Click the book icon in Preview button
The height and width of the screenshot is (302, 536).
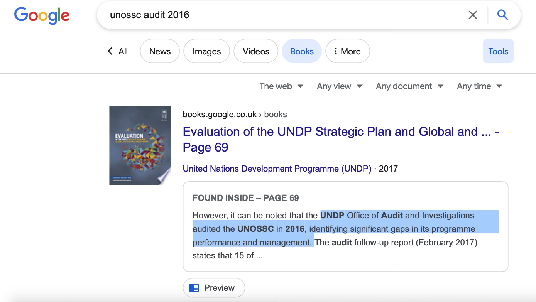pyautogui.click(x=194, y=288)
